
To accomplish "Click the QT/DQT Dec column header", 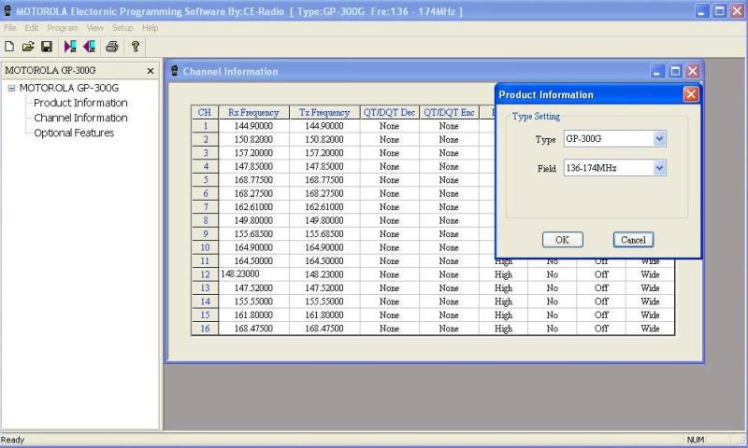I will (x=389, y=112).
